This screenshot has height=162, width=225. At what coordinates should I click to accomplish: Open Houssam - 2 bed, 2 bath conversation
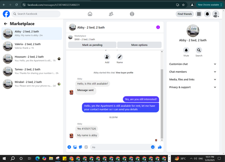(x=31, y=59)
